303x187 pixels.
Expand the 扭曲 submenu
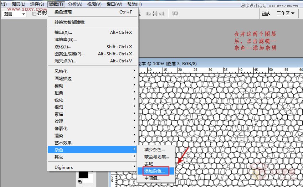tap(93, 93)
